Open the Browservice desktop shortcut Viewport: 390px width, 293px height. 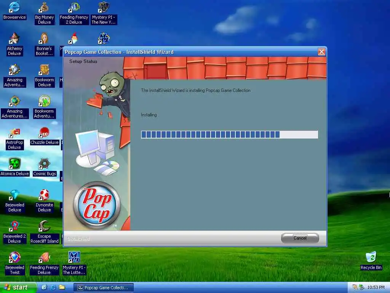point(14,11)
